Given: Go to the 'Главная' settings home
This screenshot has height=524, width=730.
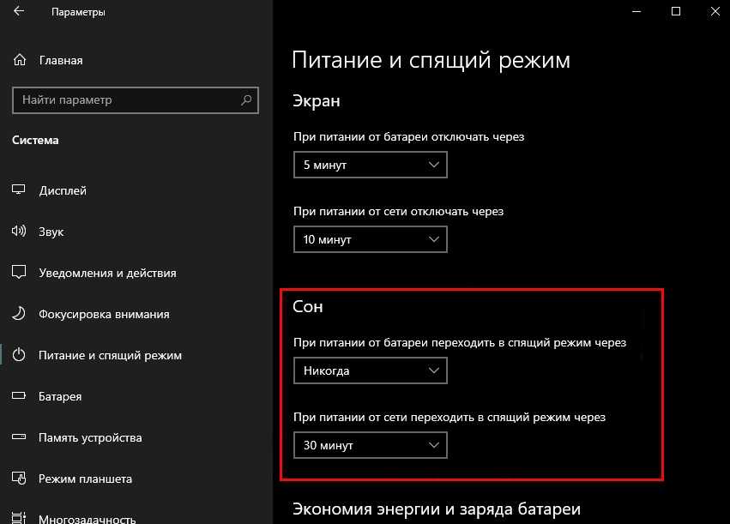Looking at the screenshot, I should tap(61, 61).
